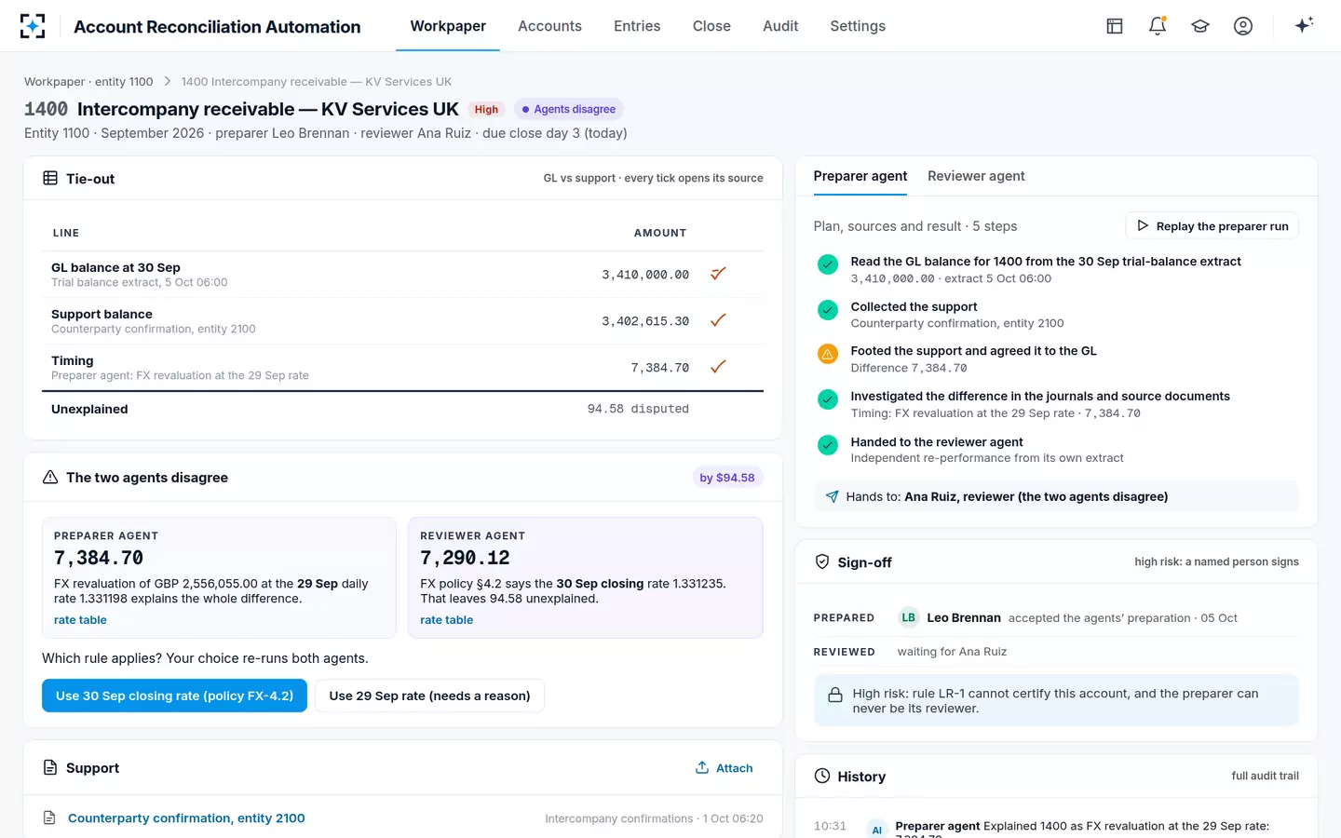Open the Preparer agent's rate table link
The height and width of the screenshot is (838, 1341).
pyautogui.click(x=80, y=620)
